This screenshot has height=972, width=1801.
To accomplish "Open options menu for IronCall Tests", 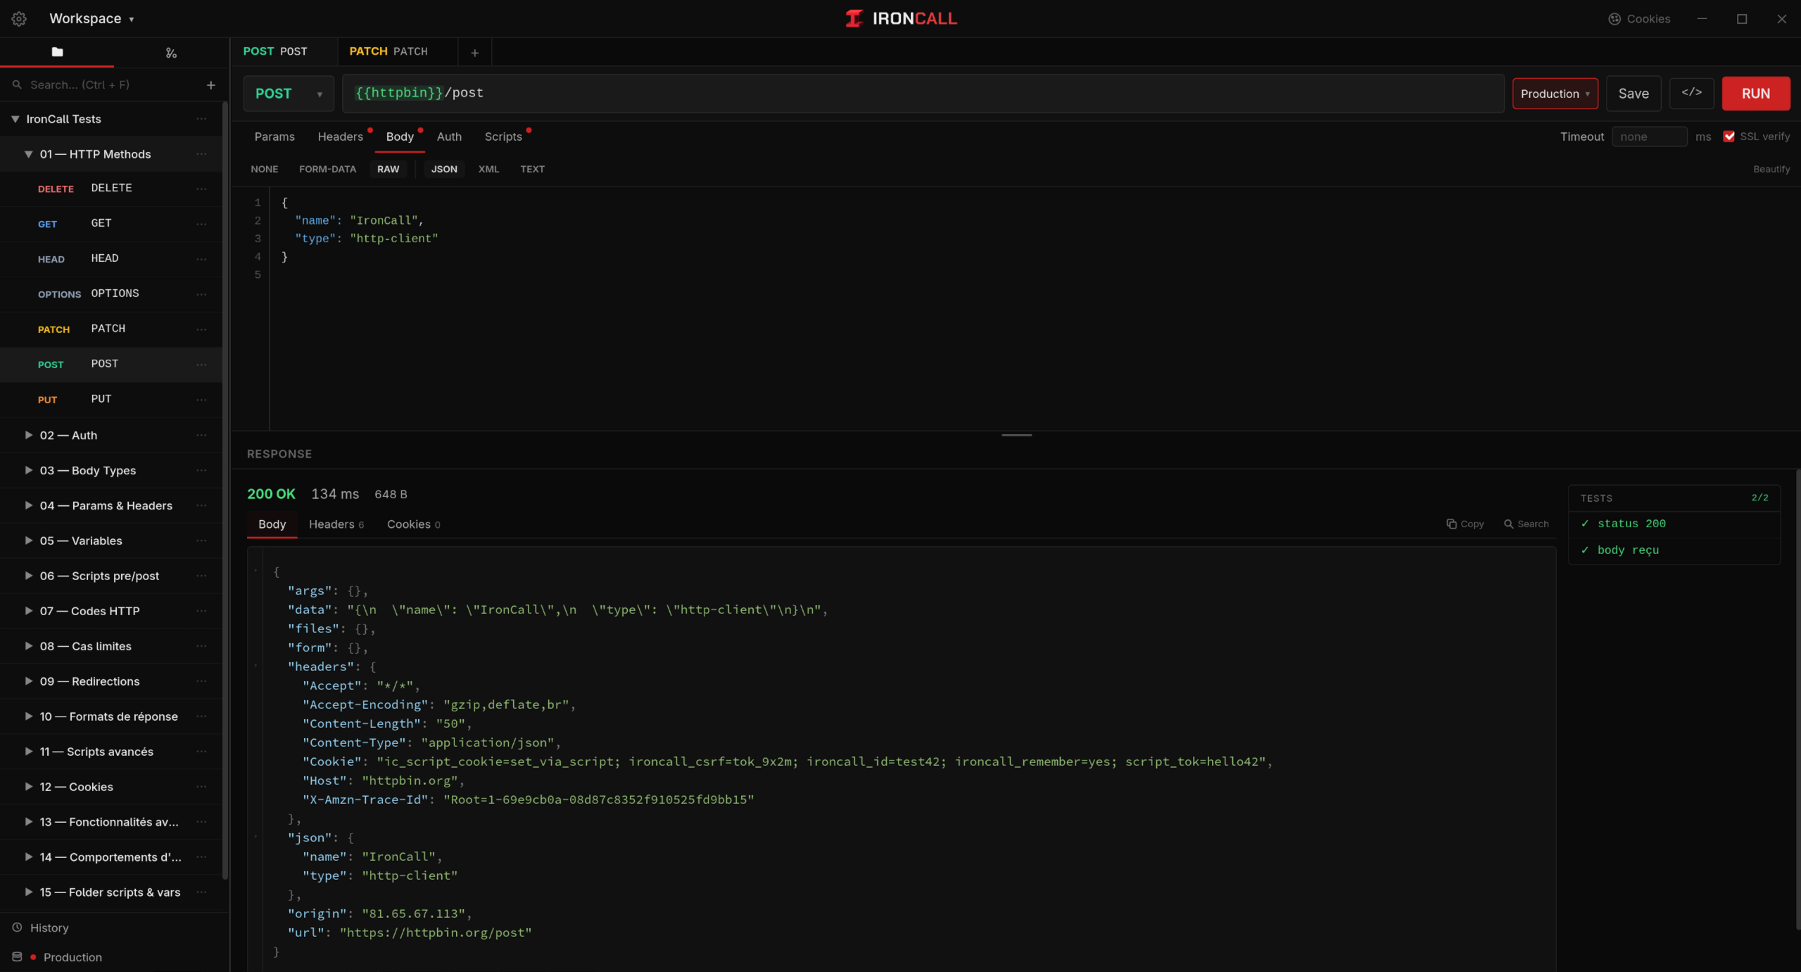I will click(201, 119).
